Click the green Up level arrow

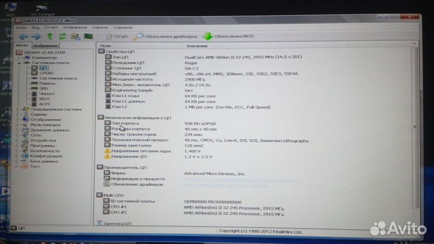click(49, 36)
